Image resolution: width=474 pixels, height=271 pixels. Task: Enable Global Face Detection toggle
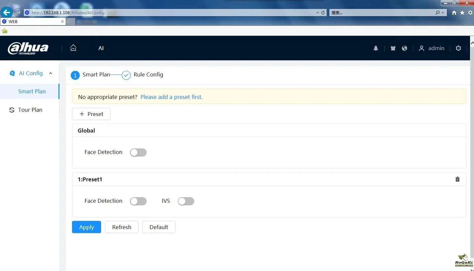(138, 152)
